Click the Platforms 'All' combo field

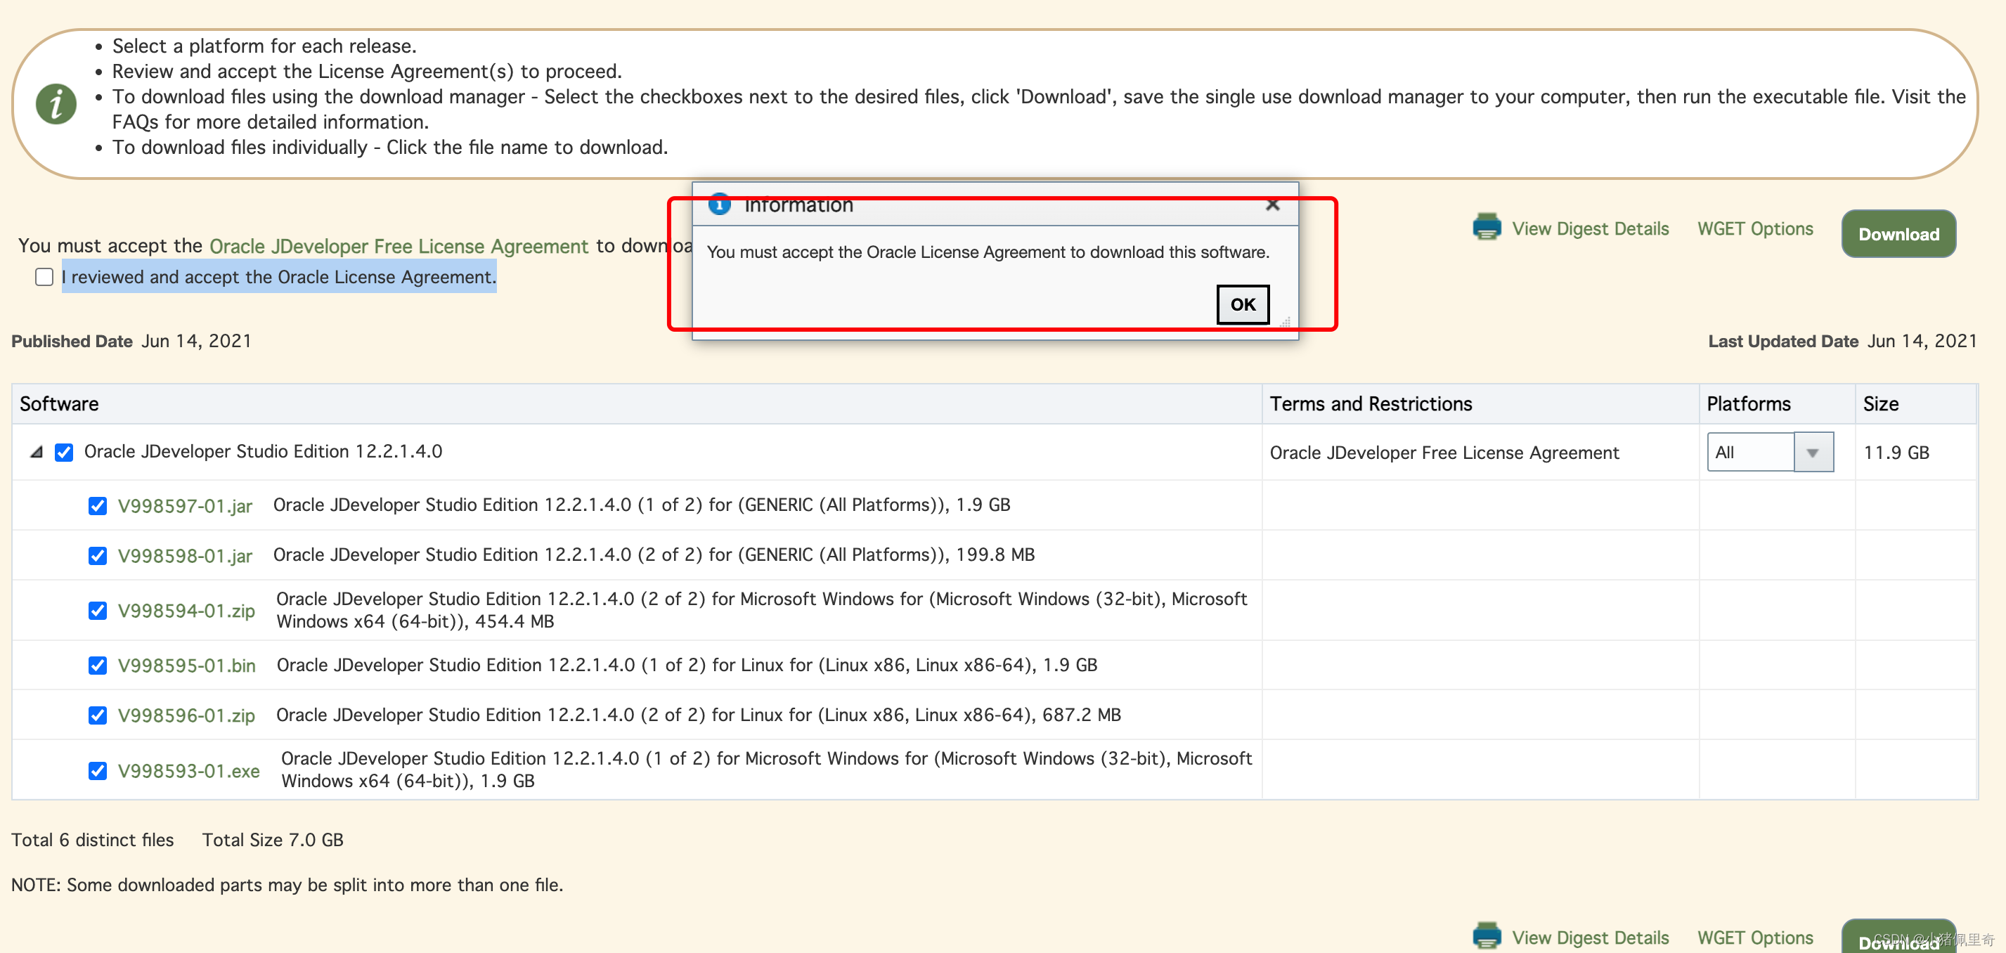(1749, 453)
